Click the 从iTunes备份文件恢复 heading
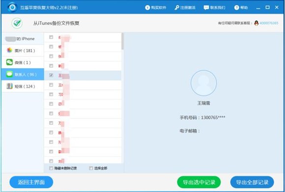The image size is (285, 192). (56, 23)
